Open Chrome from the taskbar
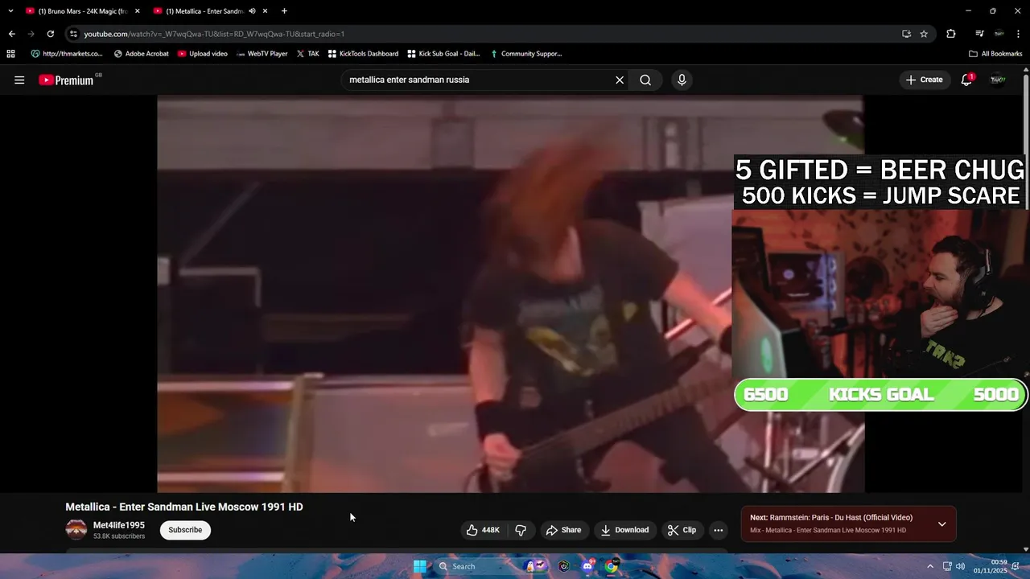The image size is (1030, 579). click(x=612, y=566)
